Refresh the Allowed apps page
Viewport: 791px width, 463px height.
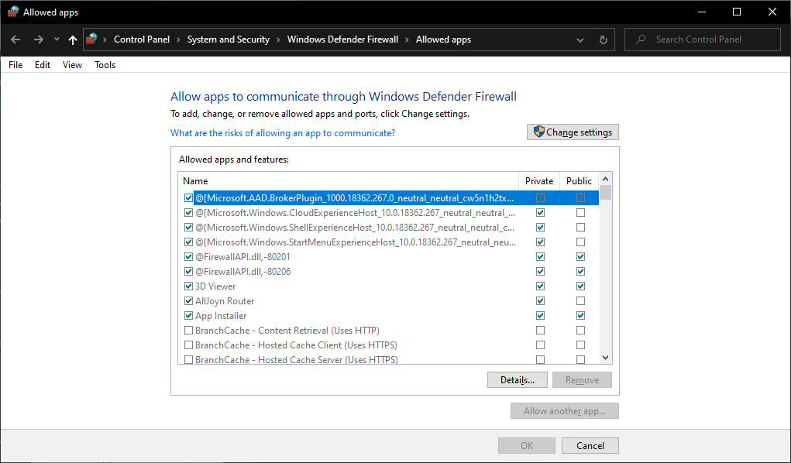coord(603,39)
